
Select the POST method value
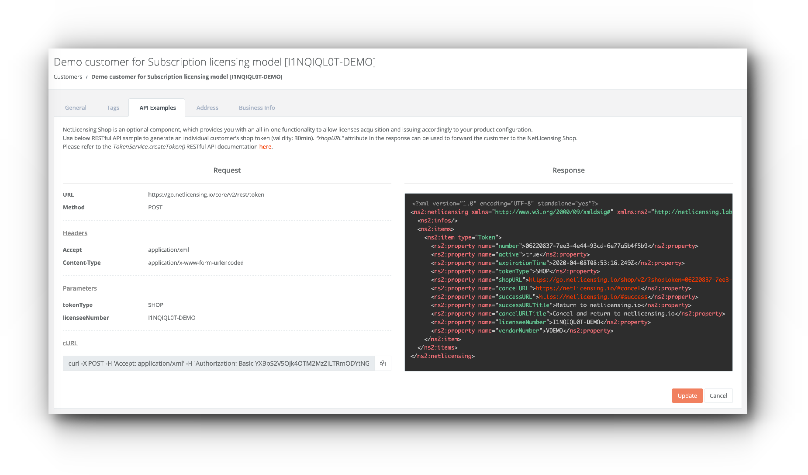point(155,207)
